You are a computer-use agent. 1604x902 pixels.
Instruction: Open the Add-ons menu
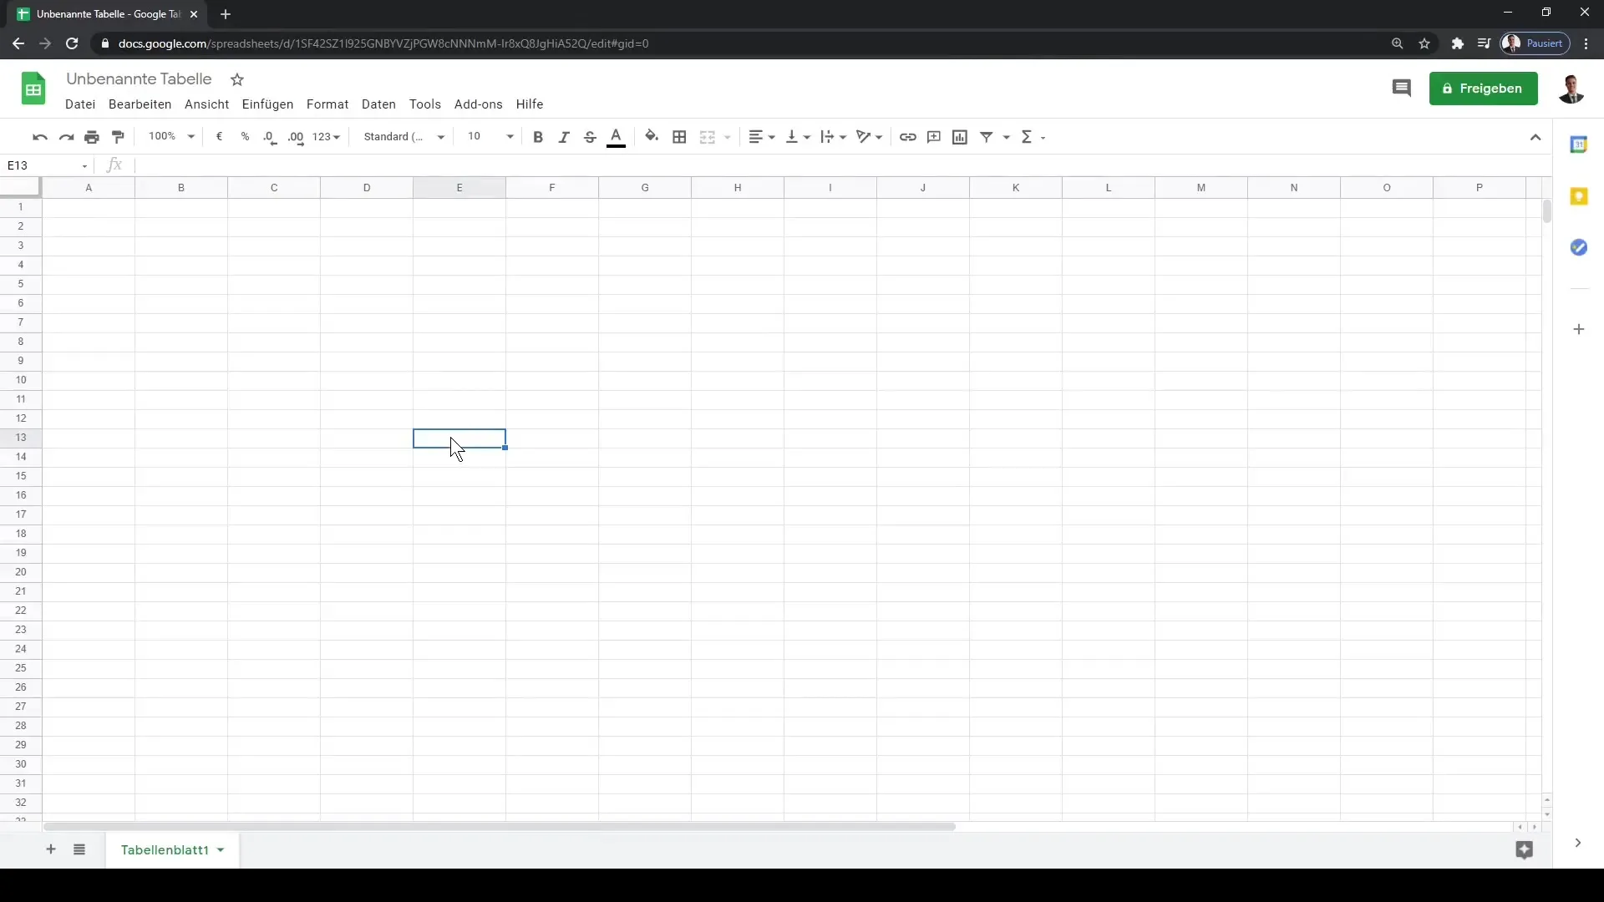(x=479, y=104)
